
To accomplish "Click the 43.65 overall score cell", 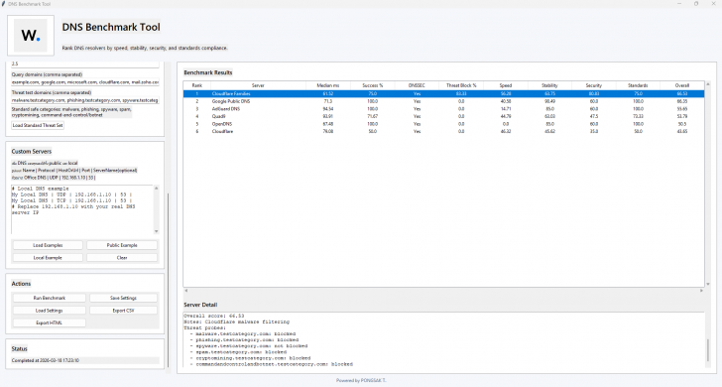I will point(682,131).
